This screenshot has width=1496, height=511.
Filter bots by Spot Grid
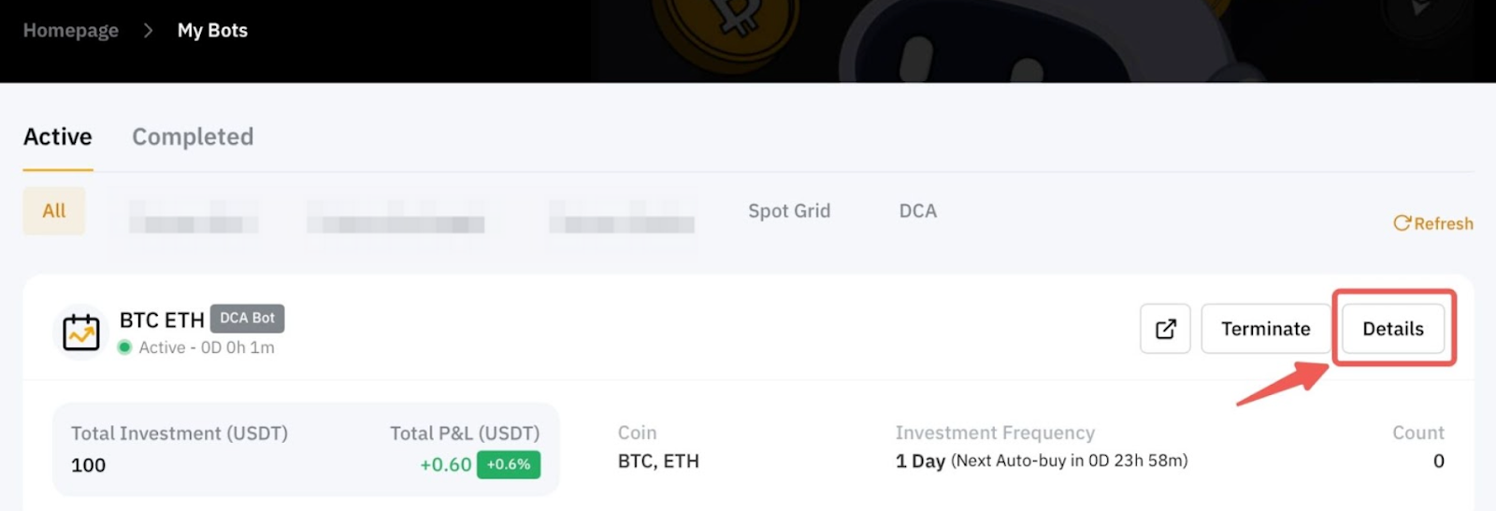coord(789,211)
